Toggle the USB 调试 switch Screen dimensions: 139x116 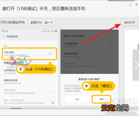click(x=52, y=54)
